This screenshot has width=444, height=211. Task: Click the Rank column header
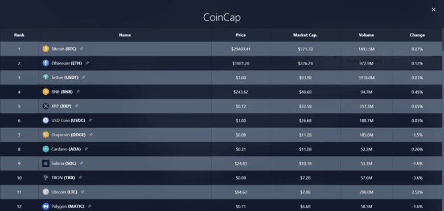click(x=19, y=35)
